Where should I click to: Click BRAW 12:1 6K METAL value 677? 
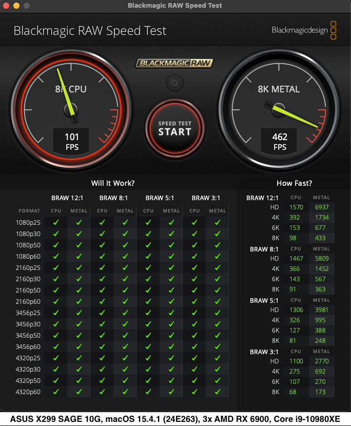coord(320,228)
